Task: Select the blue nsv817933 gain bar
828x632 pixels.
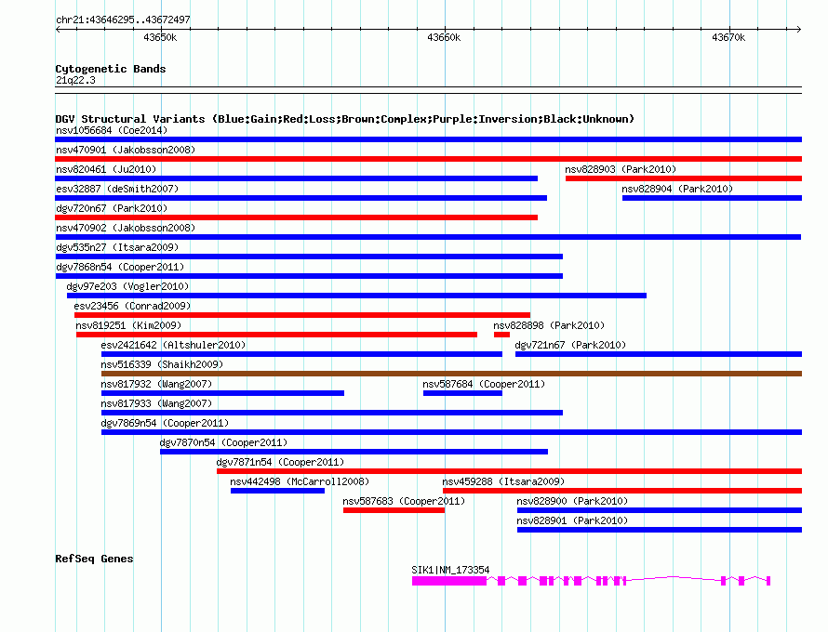Action: pyautogui.click(x=332, y=413)
